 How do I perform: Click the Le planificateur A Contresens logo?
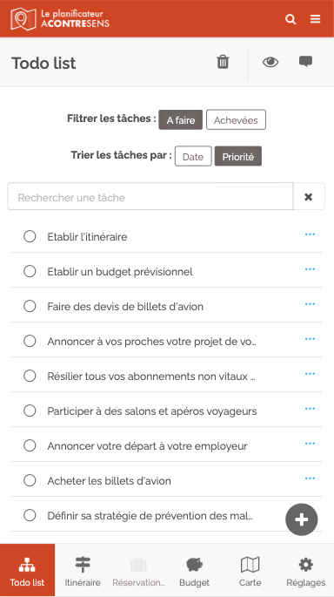(60, 19)
